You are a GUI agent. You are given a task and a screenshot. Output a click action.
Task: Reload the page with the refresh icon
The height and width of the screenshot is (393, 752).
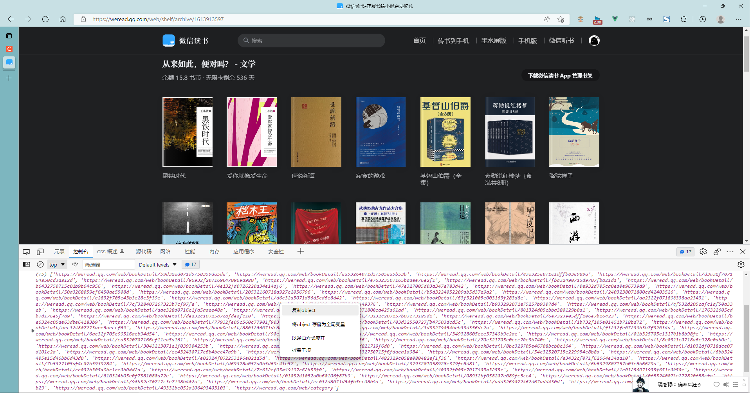point(45,19)
